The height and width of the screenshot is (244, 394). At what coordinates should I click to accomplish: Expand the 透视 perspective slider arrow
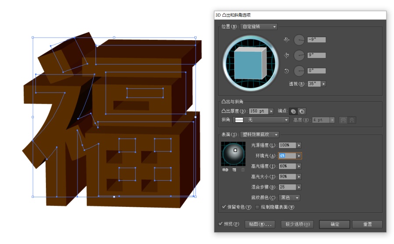click(324, 84)
